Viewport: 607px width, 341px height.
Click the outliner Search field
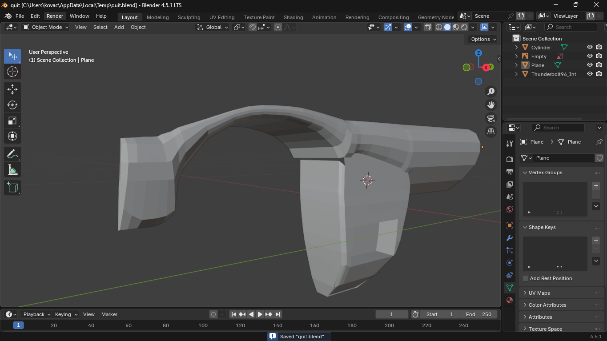tap(571, 27)
